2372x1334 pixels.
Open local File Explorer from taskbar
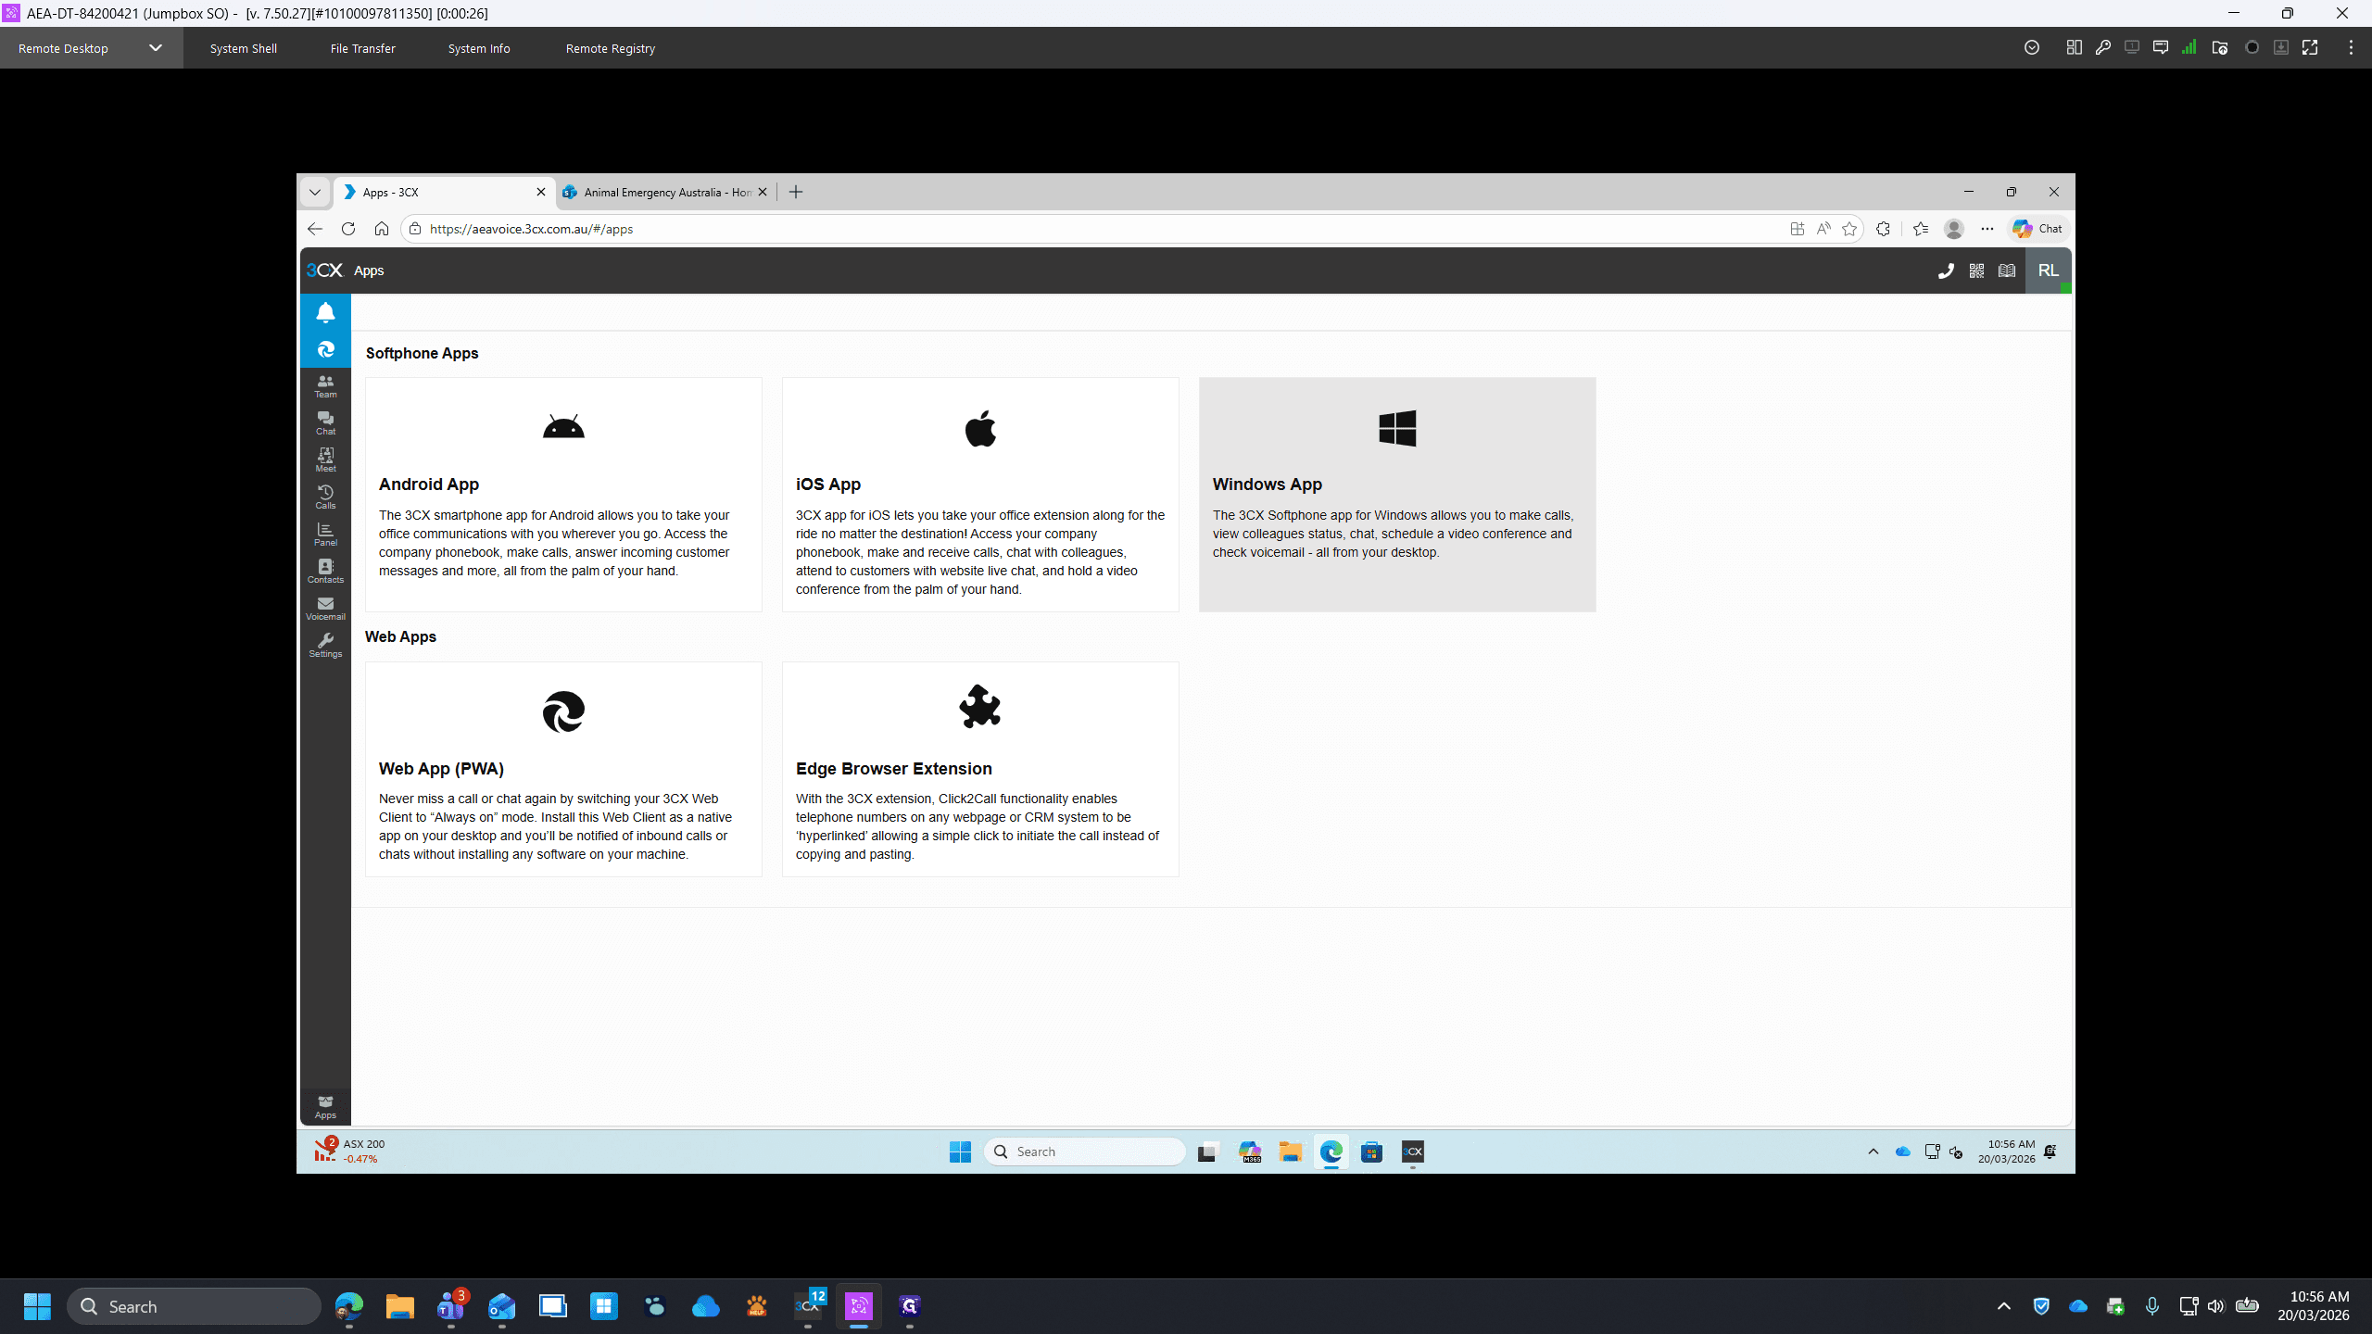click(x=400, y=1306)
